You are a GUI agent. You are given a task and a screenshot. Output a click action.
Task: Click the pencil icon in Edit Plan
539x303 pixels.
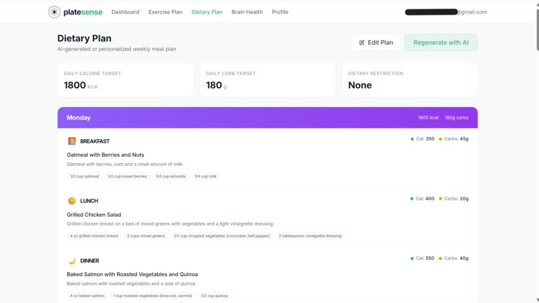362,43
